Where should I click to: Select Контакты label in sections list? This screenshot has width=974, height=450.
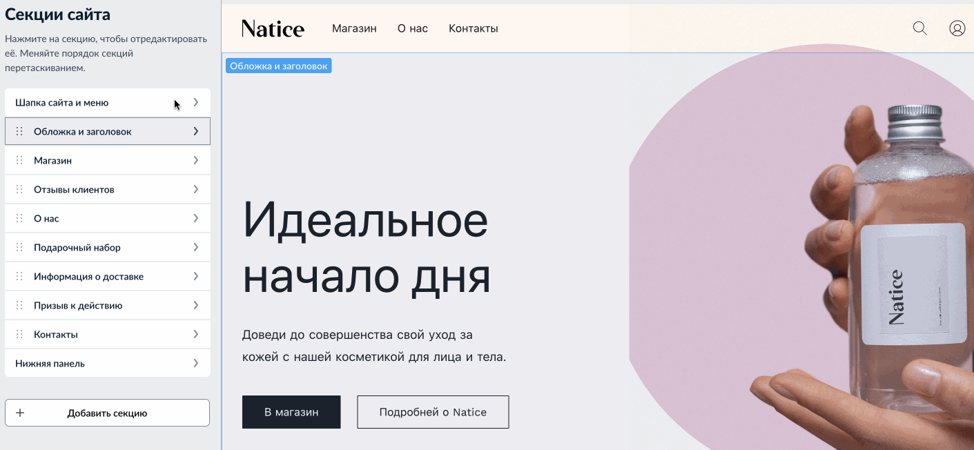click(56, 335)
